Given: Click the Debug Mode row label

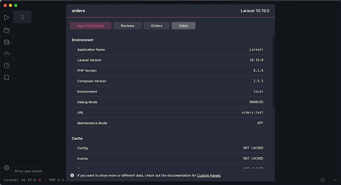Looking at the screenshot, I should (x=87, y=102).
